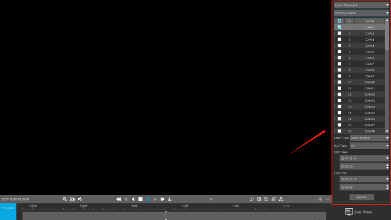
Task: Uncheck the CAM1 channel checkbox
Action: pos(340,27)
